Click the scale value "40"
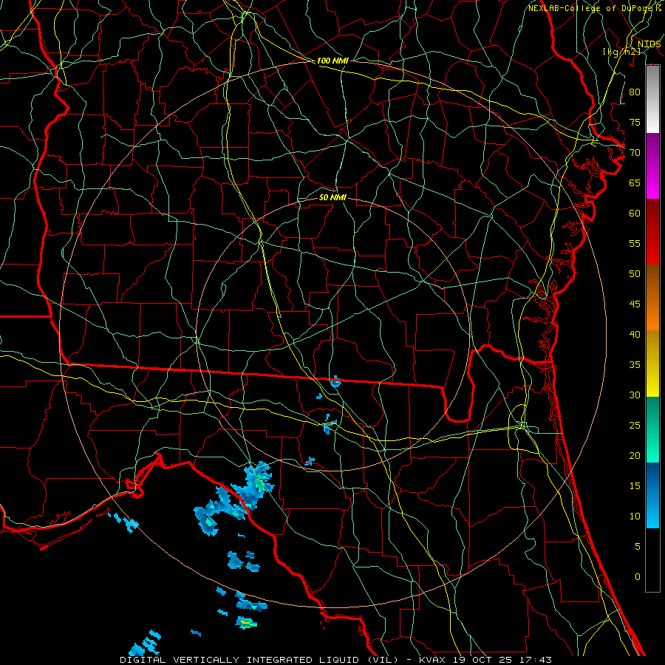Viewport: 665px width, 665px height. tap(635, 335)
